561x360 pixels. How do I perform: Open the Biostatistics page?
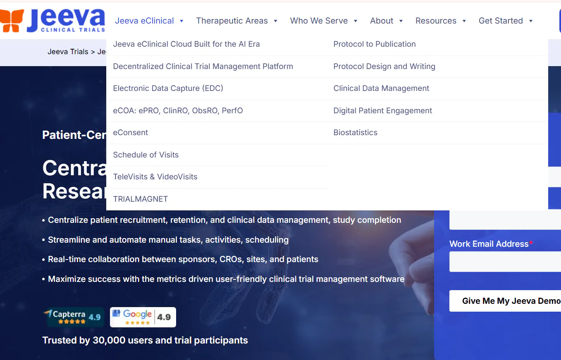[x=356, y=133]
